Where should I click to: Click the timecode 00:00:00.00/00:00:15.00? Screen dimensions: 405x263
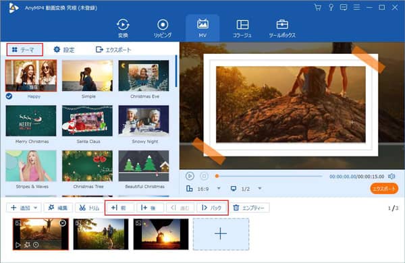point(356,177)
